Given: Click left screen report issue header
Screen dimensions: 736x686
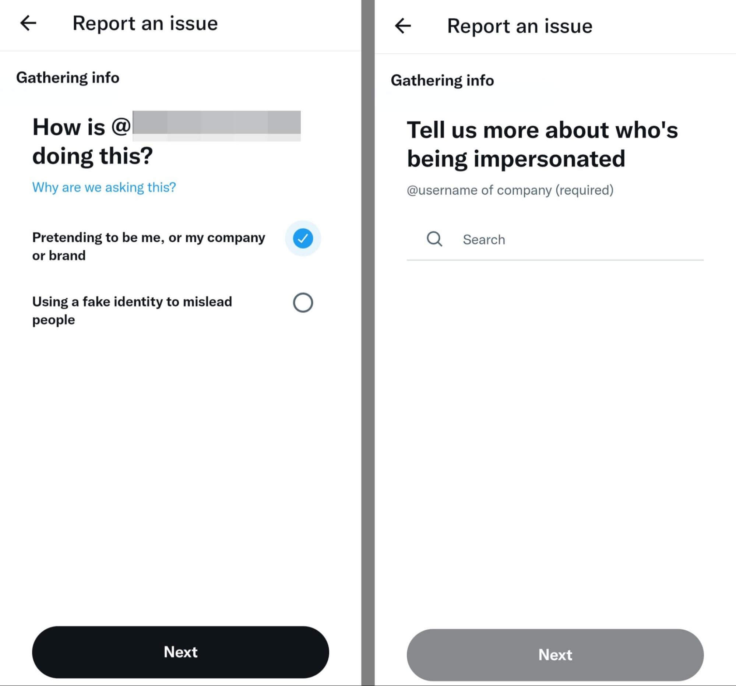Looking at the screenshot, I should [x=145, y=23].
